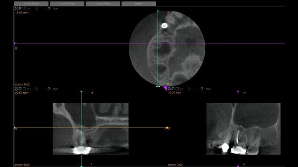Click the second toolbar icon above 22.57 mm
The image size is (298, 167).
pos(20,89)
